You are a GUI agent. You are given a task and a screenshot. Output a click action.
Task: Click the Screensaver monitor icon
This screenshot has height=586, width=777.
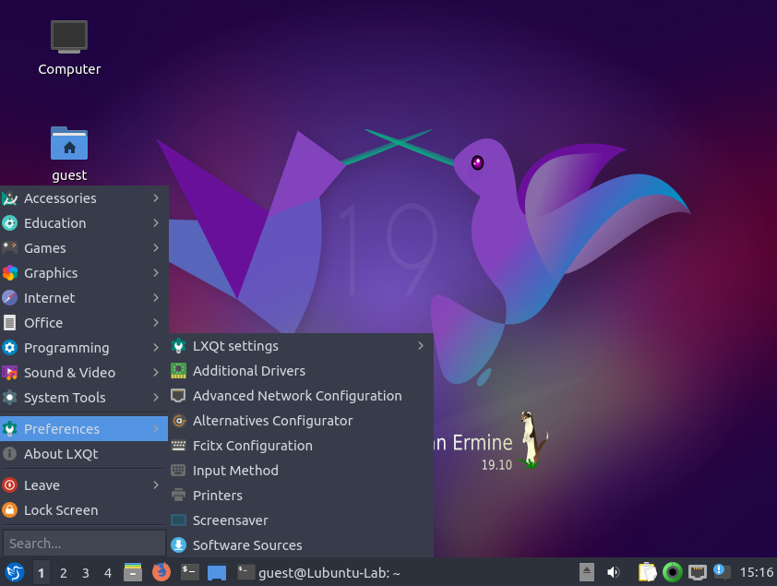[178, 520]
